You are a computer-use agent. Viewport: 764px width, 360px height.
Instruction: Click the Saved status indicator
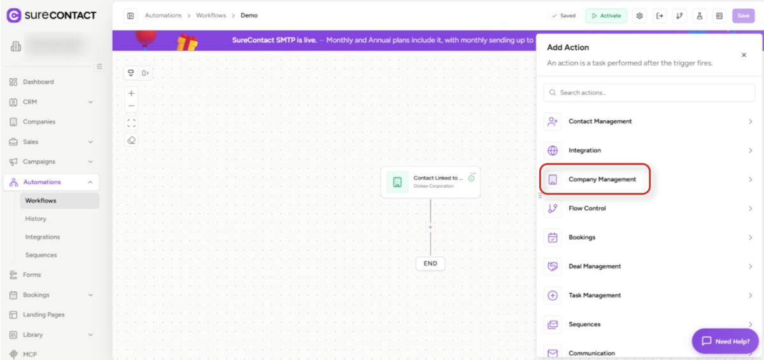tap(563, 16)
